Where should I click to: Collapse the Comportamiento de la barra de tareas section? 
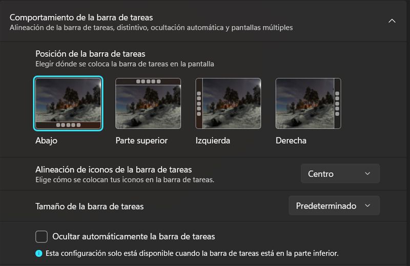coord(392,21)
